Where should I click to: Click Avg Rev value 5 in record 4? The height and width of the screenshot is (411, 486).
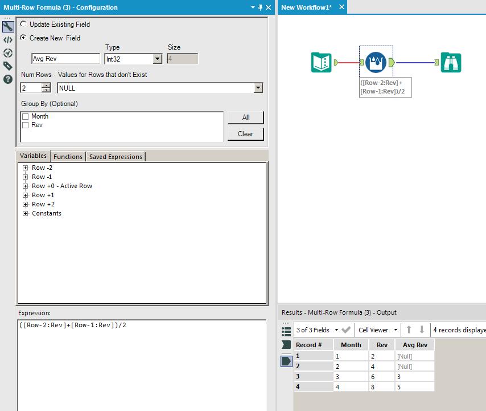point(415,387)
